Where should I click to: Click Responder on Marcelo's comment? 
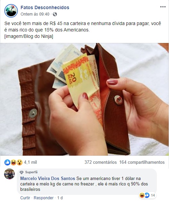[x=43, y=198]
